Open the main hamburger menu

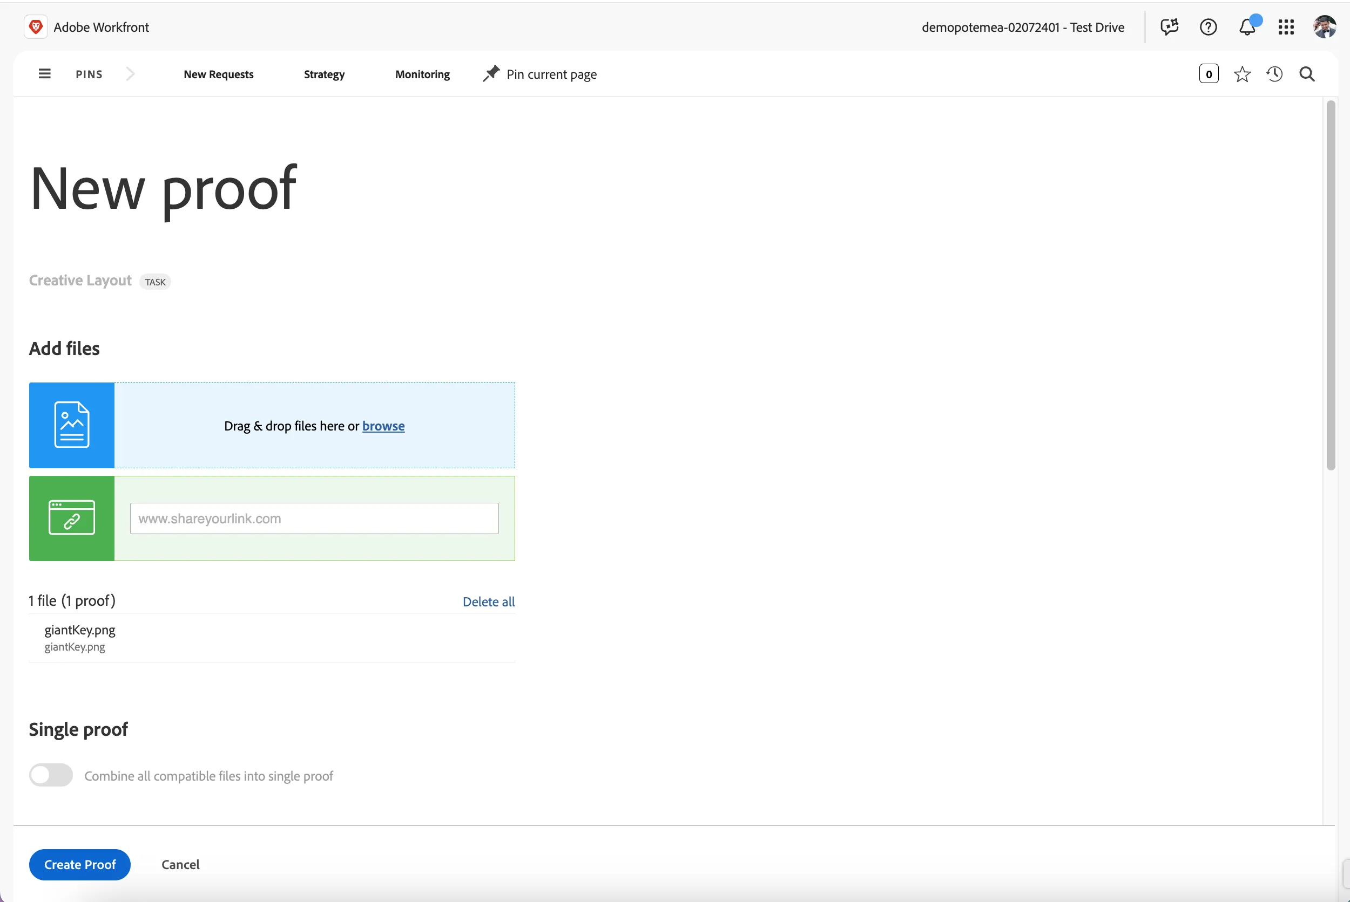click(x=44, y=73)
